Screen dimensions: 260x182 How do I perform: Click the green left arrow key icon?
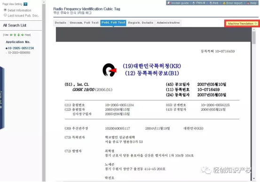click(x=11, y=35)
